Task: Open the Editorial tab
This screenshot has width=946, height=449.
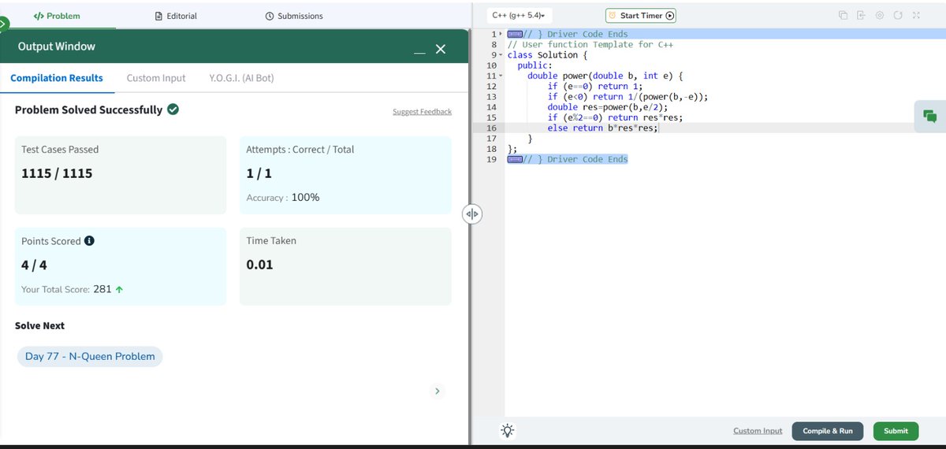Action: (176, 16)
